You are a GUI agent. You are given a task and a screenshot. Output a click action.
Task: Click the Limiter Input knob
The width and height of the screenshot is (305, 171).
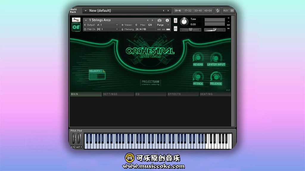coord(216,57)
